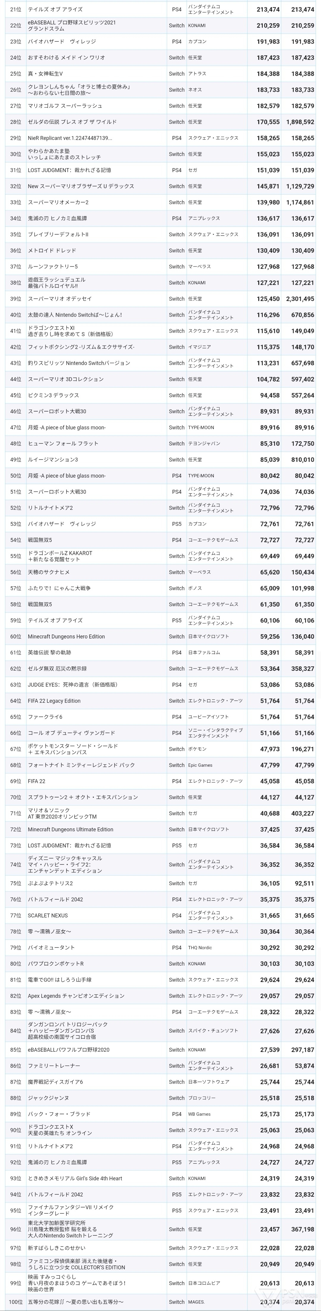Click the NieR Replicant ver.1.22474487139... title
The image size is (321, 1311).
[70, 138]
